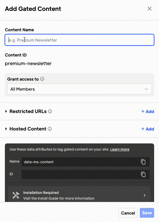Click the data-ms-content Name field
This screenshot has height=222, width=159.
(x=86, y=162)
